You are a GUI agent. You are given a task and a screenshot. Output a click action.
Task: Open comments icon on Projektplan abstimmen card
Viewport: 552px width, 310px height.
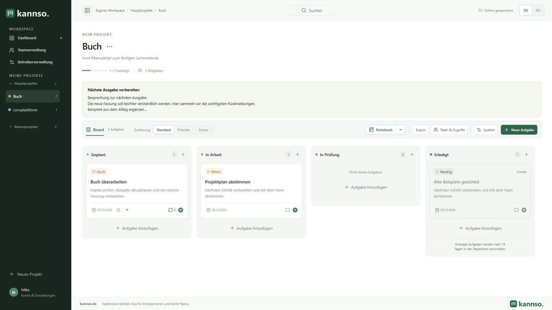288,210
